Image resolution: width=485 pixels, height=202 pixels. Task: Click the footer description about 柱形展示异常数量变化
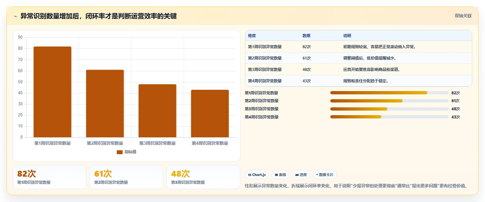pyautogui.click(x=357, y=186)
